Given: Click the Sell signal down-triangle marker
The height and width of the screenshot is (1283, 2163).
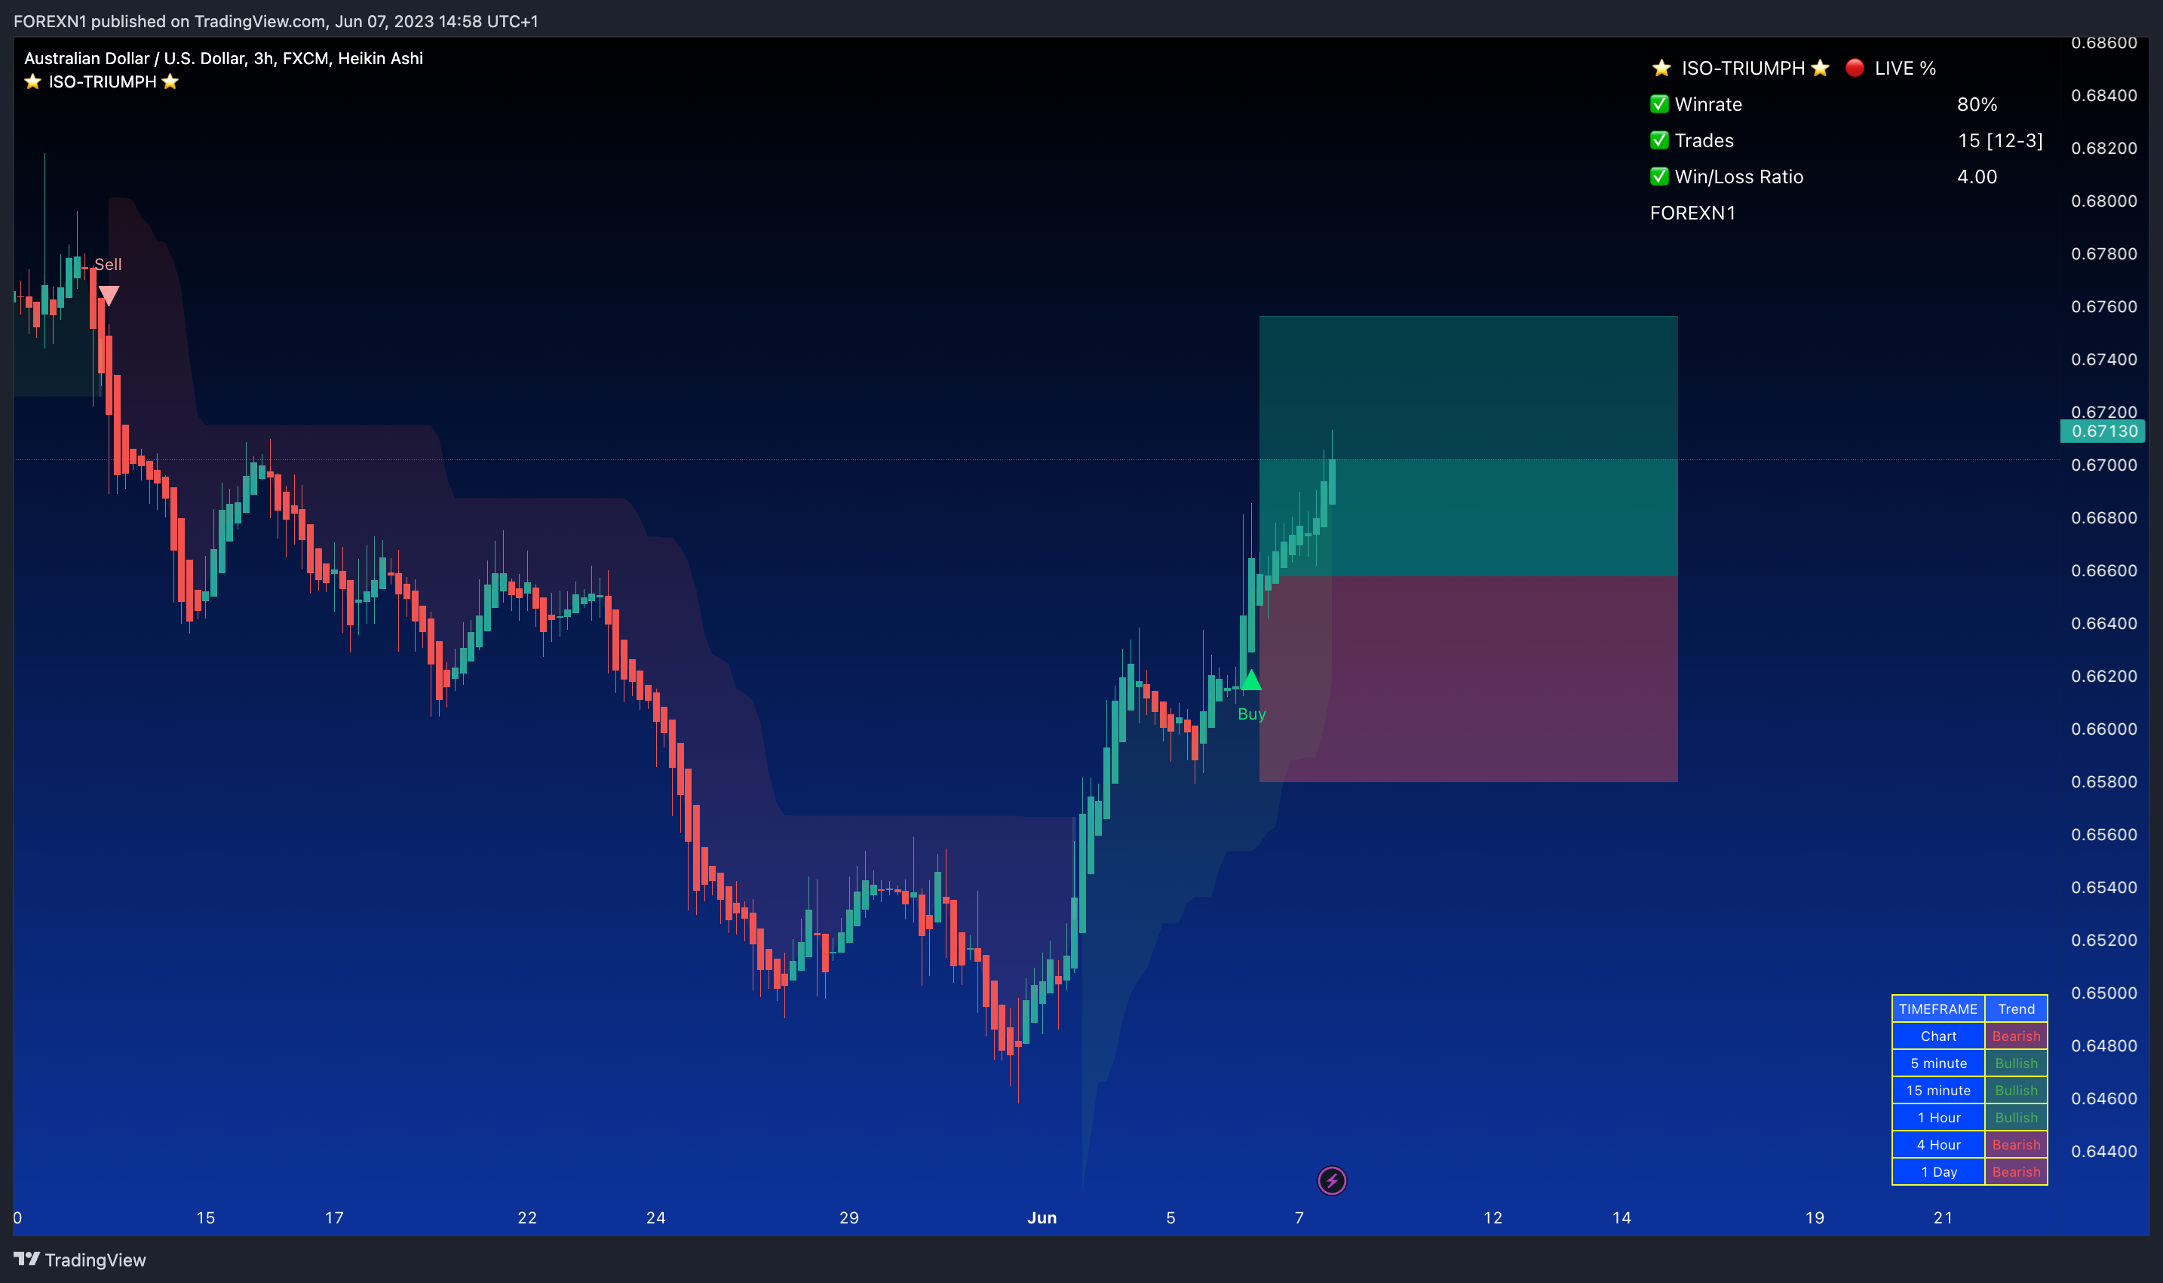Looking at the screenshot, I should coord(108,296).
